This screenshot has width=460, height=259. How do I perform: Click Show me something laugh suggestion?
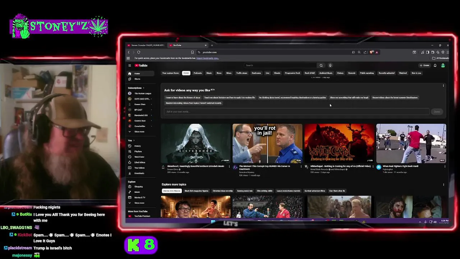[349, 97]
